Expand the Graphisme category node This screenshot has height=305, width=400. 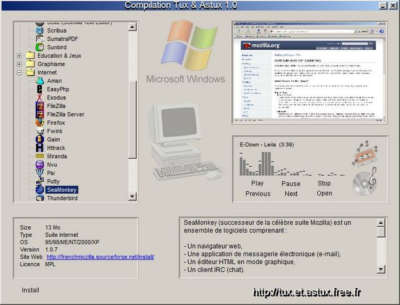click(19, 64)
